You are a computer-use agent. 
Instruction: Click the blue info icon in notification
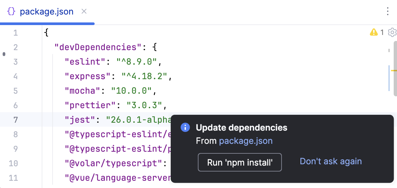(x=185, y=128)
